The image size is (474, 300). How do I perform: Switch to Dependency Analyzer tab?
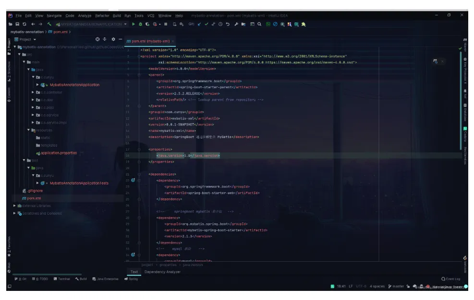[x=162, y=272]
